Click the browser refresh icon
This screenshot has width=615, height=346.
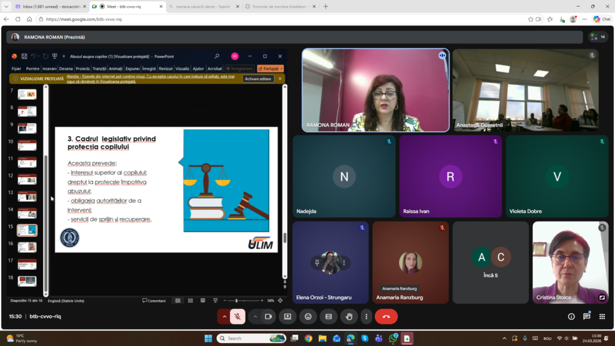18,19
